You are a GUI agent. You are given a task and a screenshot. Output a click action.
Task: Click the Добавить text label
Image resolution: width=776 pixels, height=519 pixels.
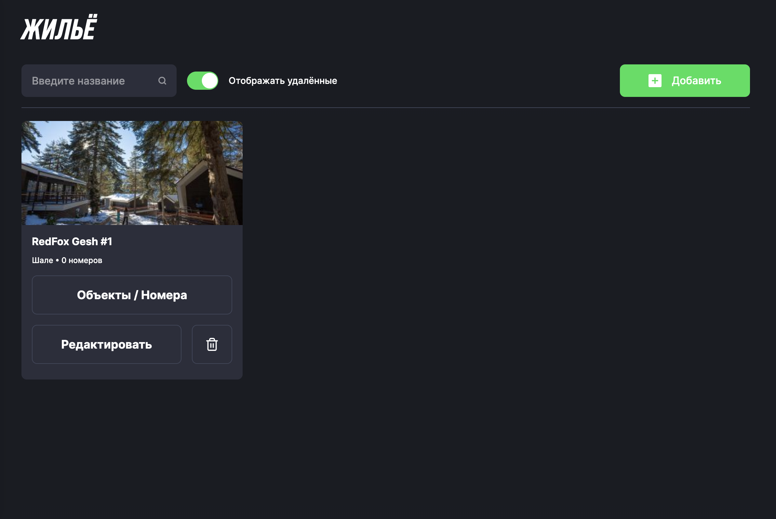click(696, 81)
